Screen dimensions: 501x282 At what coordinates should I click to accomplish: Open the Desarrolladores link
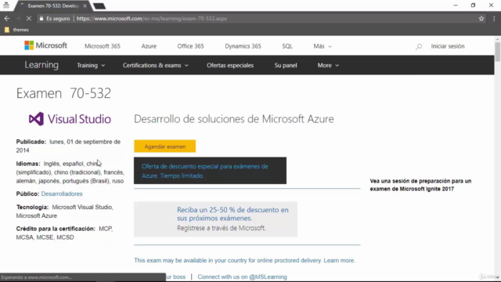62,193
